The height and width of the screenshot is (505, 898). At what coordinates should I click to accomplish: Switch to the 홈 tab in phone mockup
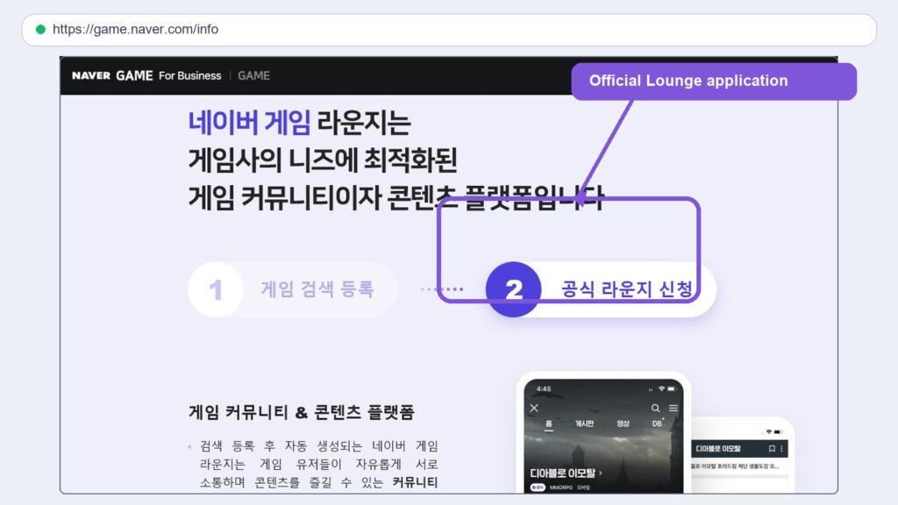(549, 423)
